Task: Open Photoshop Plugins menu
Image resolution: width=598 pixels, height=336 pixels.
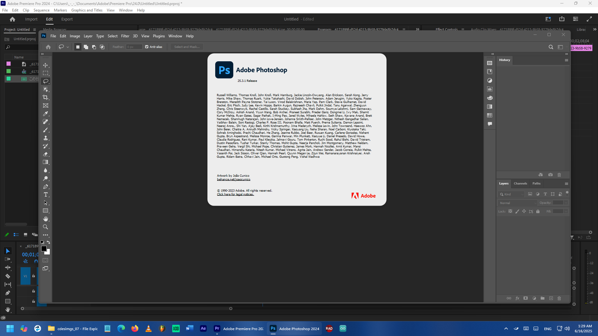Action: (x=159, y=36)
